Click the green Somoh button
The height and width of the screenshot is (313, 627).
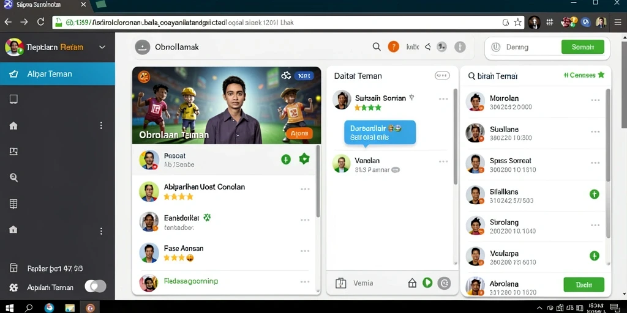[583, 47]
